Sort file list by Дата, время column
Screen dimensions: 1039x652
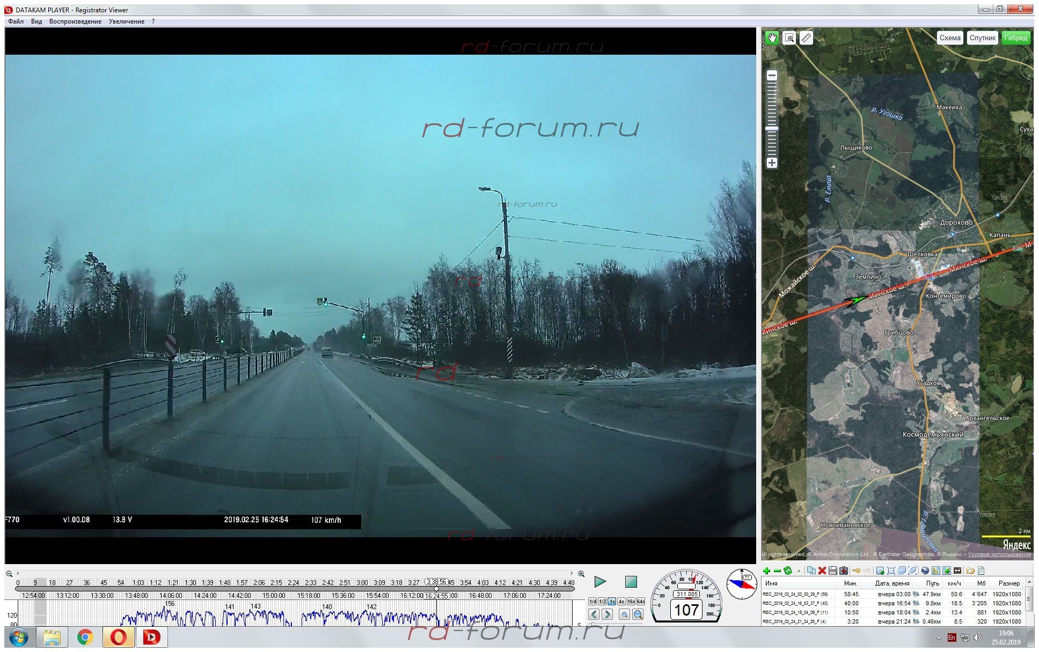pos(891,583)
